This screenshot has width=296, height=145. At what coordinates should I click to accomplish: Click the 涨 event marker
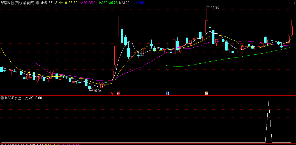[118, 93]
